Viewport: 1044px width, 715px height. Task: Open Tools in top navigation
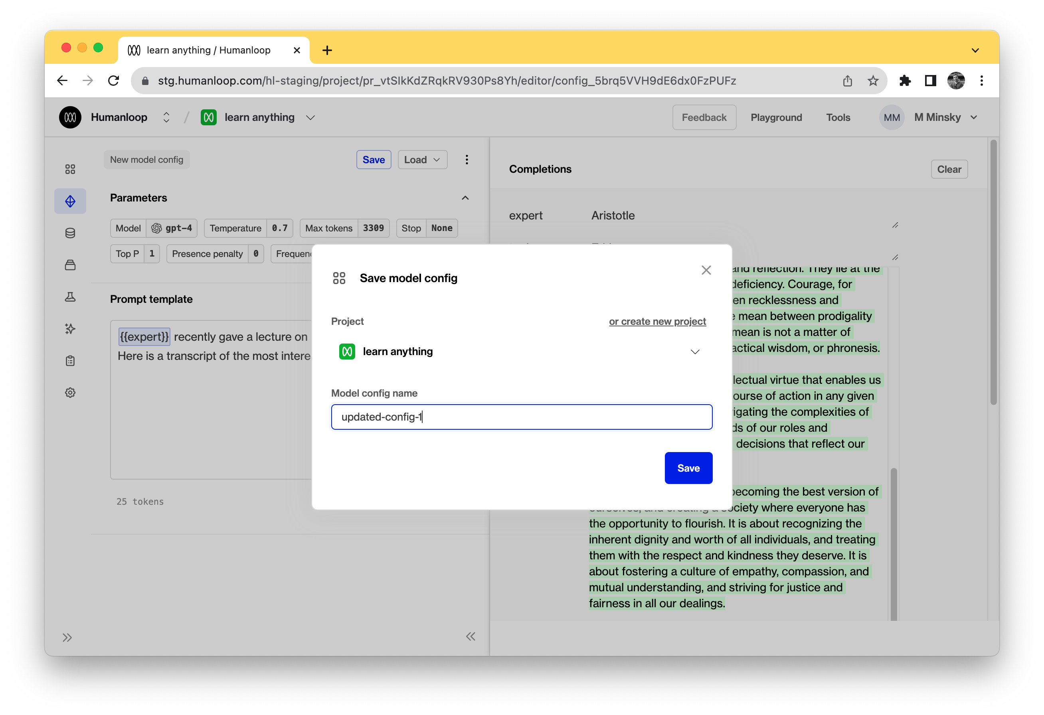tap(838, 117)
